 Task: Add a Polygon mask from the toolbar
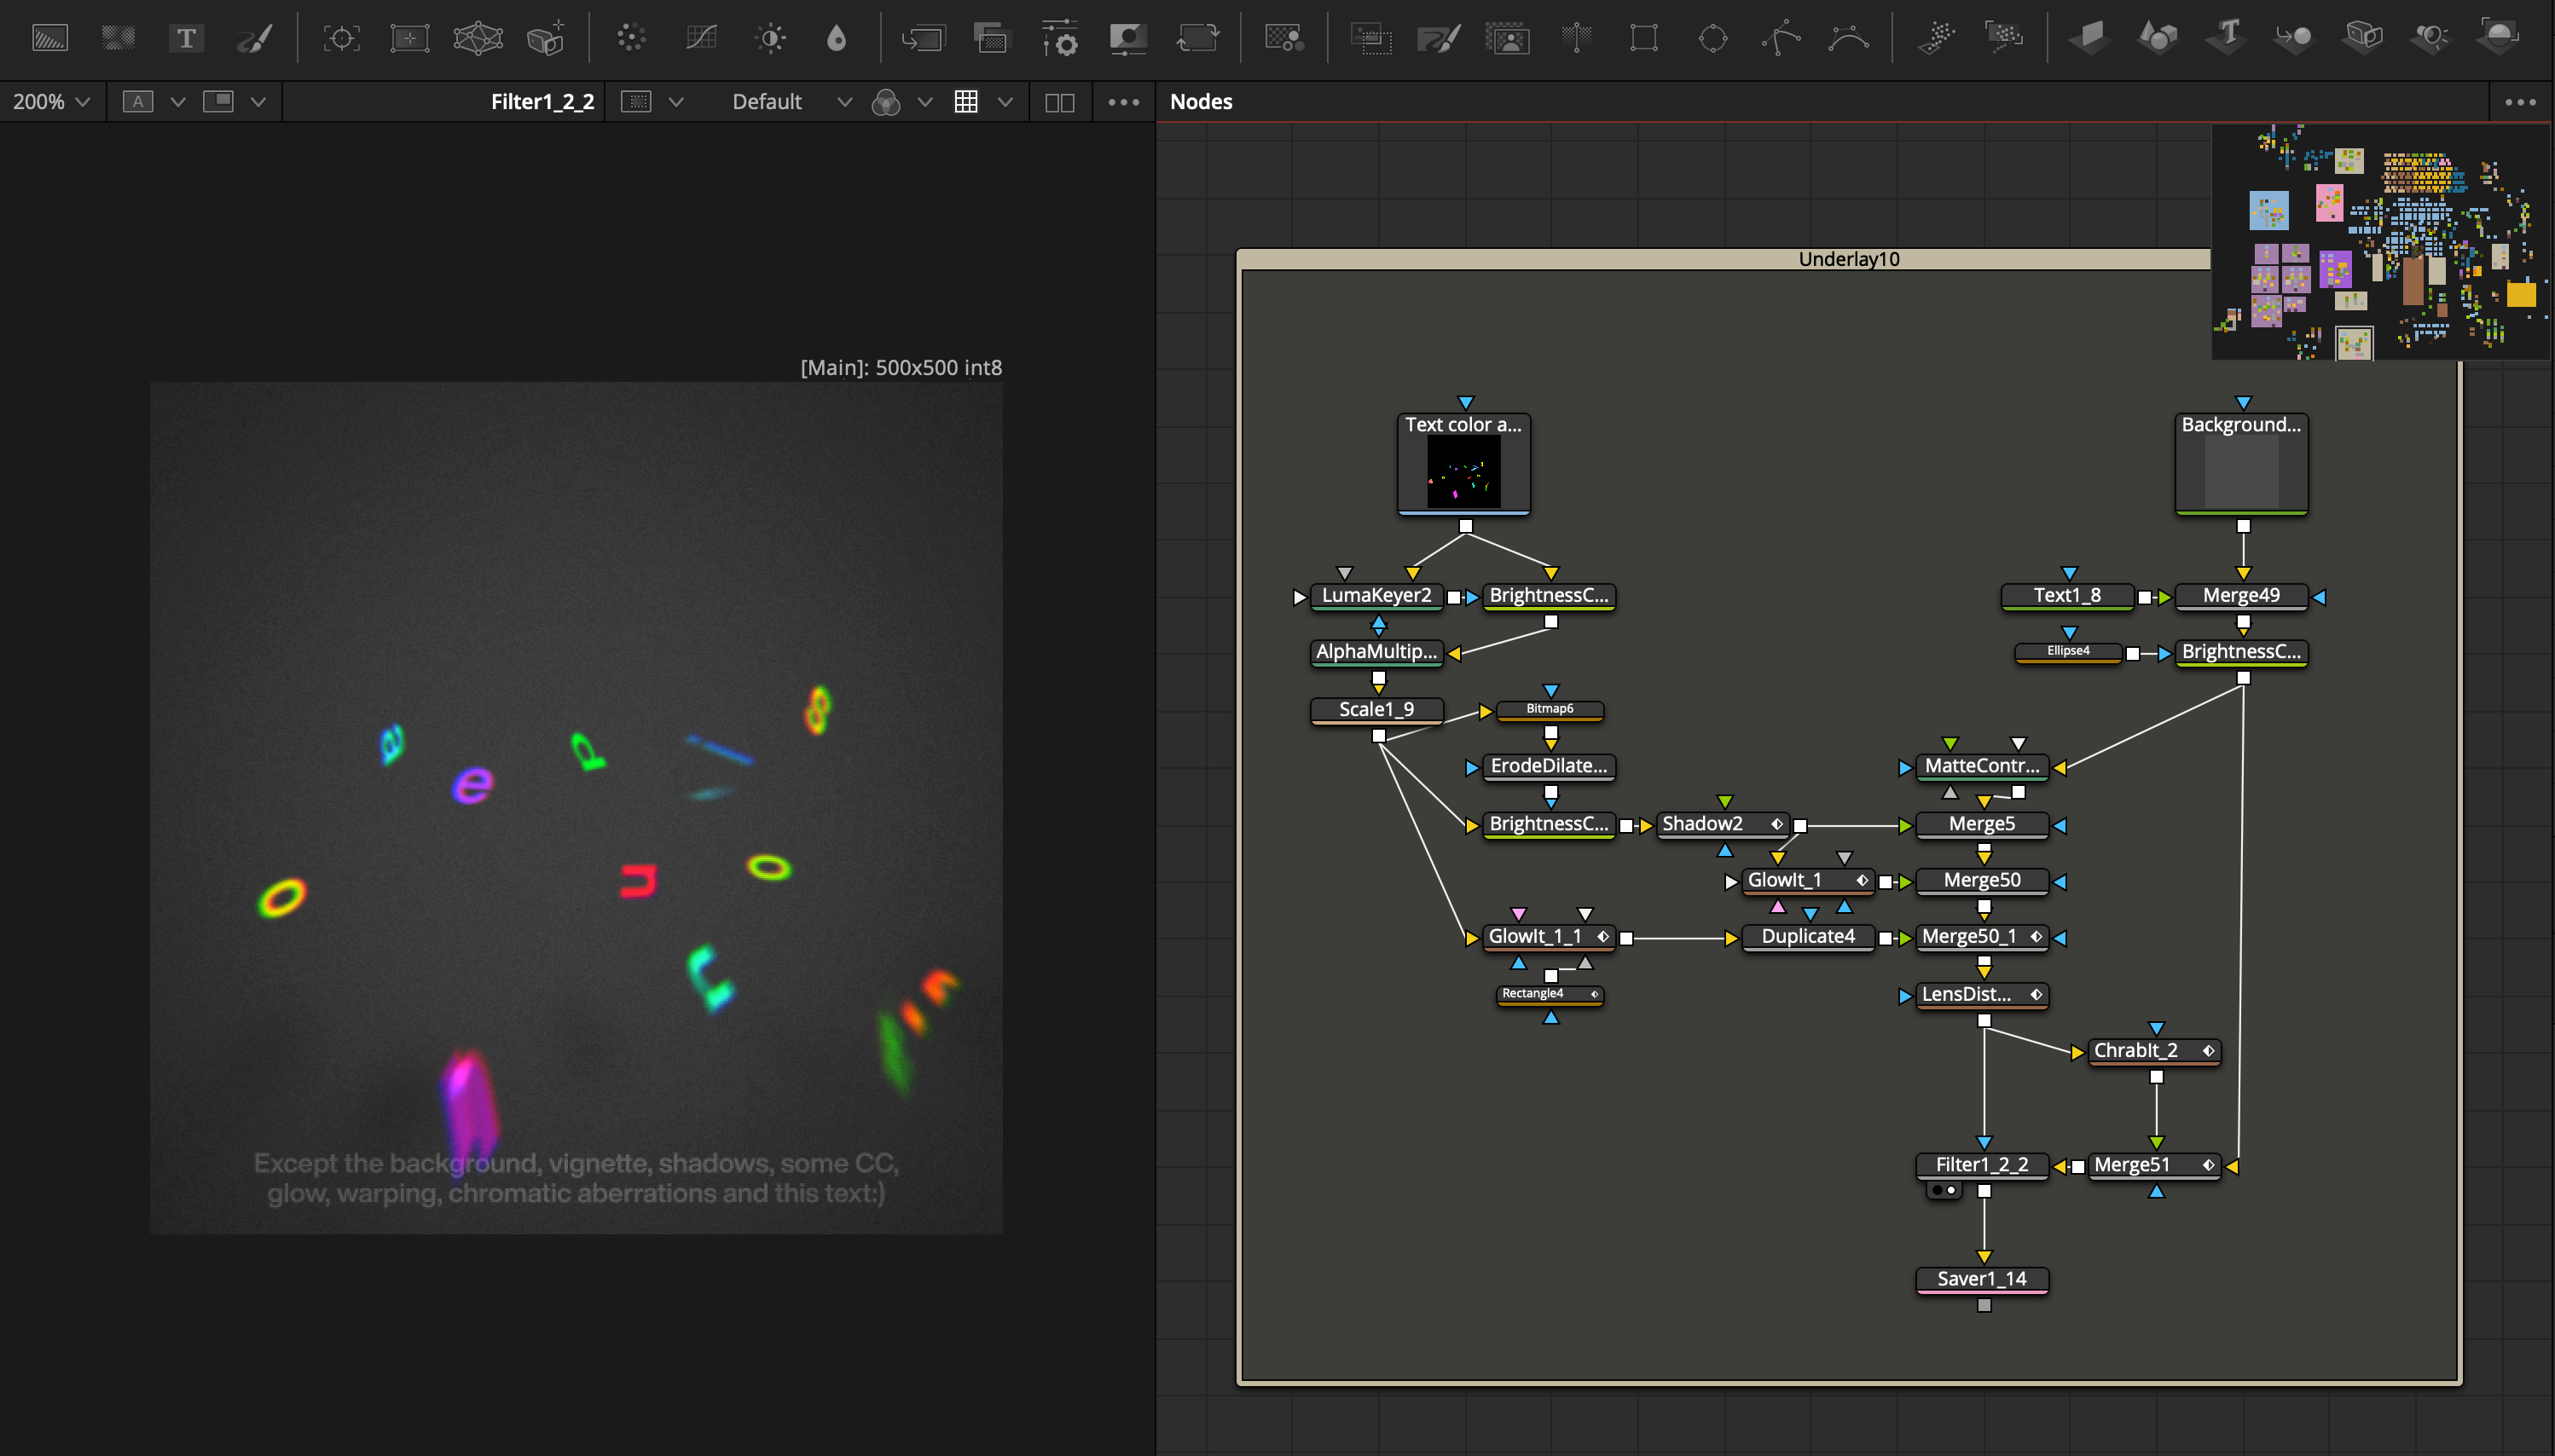[x=1781, y=39]
